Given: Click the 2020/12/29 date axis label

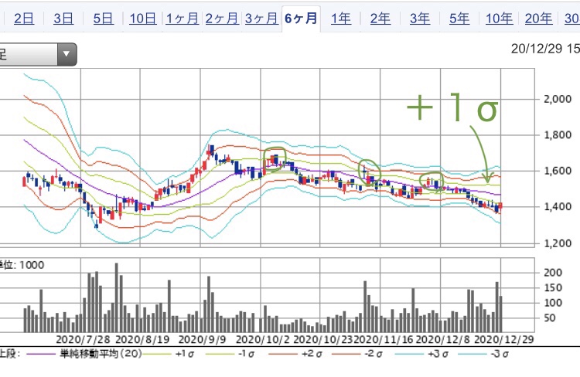Looking at the screenshot, I should [503, 339].
